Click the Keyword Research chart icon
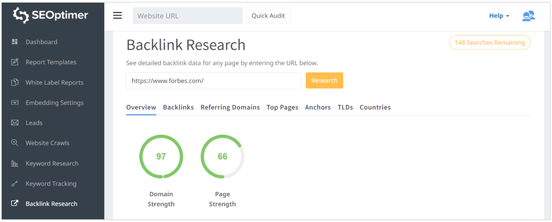This screenshot has width=552, height=222. pos(15,163)
